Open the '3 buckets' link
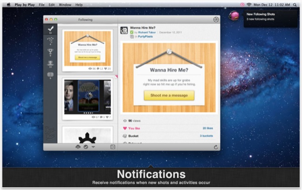This screenshot has width=302, height=190. [207, 136]
